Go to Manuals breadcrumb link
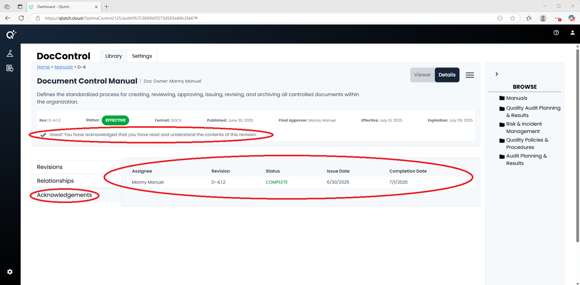 (x=63, y=67)
